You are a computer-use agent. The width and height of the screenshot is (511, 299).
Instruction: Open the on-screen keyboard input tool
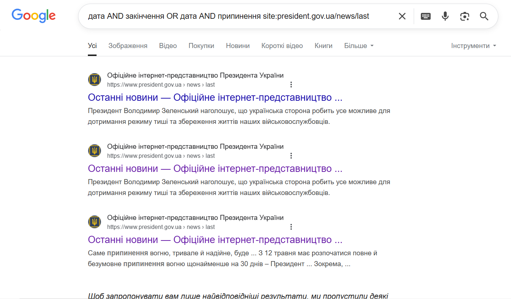click(426, 16)
